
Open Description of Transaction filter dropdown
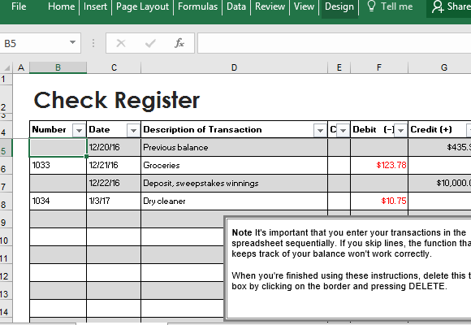[x=320, y=130]
